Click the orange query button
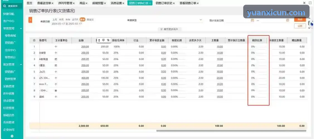 pos(300,19)
